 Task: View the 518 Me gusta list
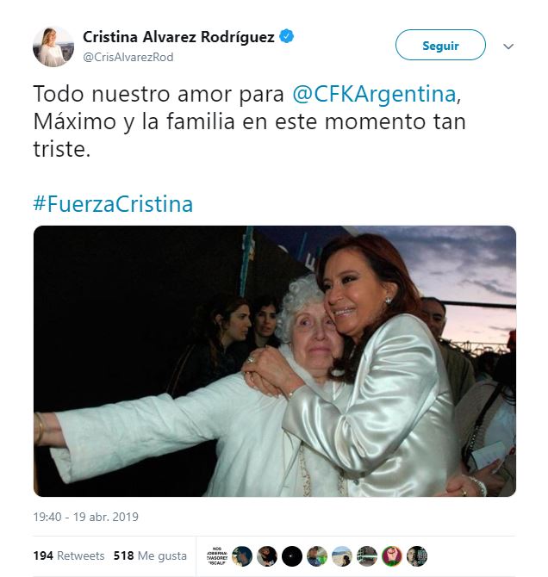click(x=150, y=555)
